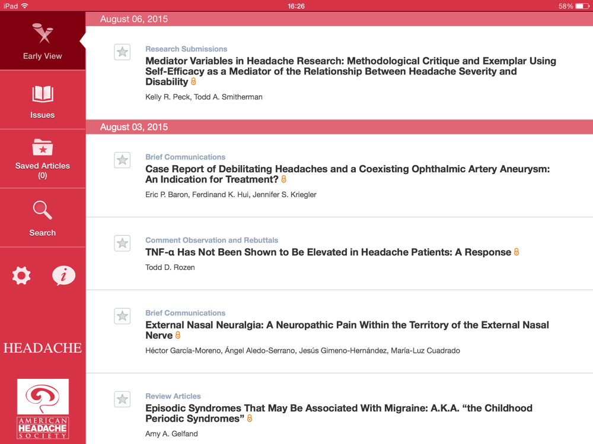Tap lock icon after Childhood Periodic Syndromes title
Viewport: 593px width, 444px height.
tap(250, 419)
